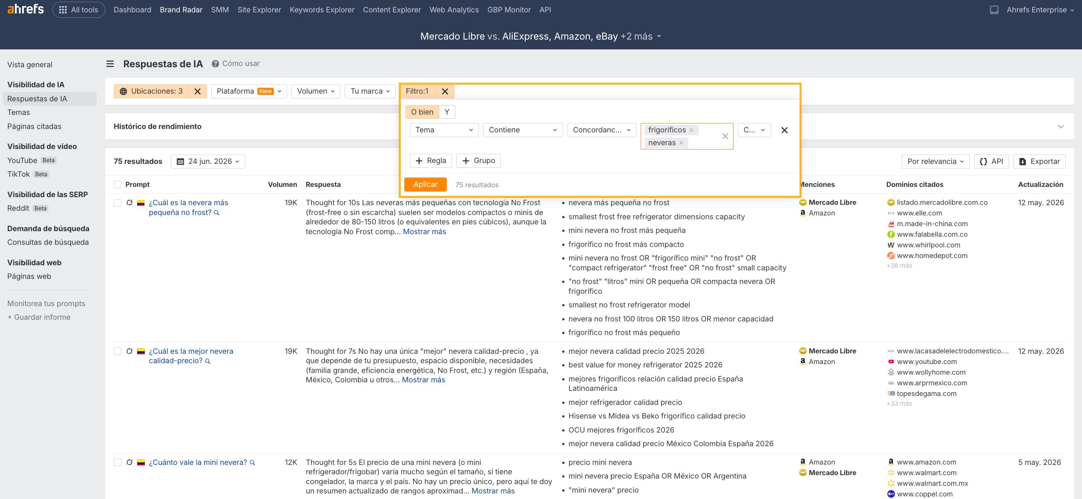
Task: Open Páginas citadas in the sidebar
Action: click(x=34, y=126)
